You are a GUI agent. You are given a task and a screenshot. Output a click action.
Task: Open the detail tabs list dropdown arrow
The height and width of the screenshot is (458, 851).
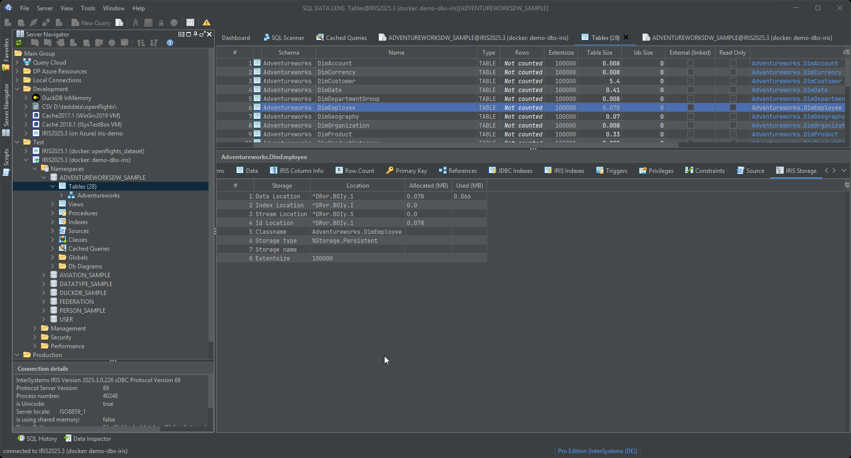844,170
